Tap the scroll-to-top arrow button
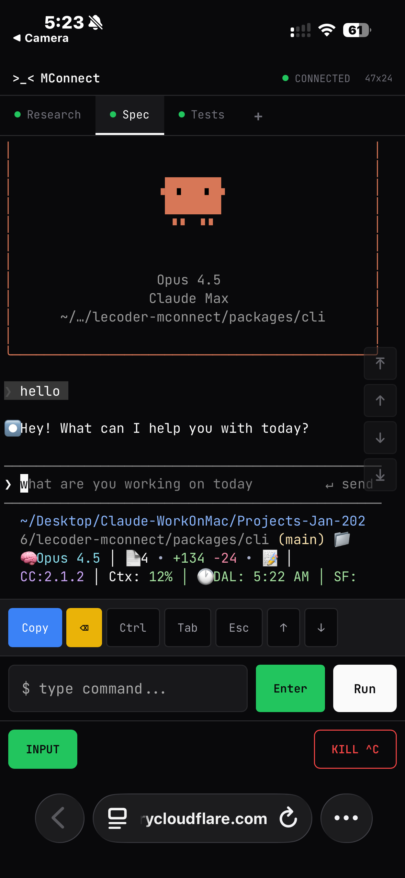Viewport: 405px width, 878px height. tap(380, 363)
